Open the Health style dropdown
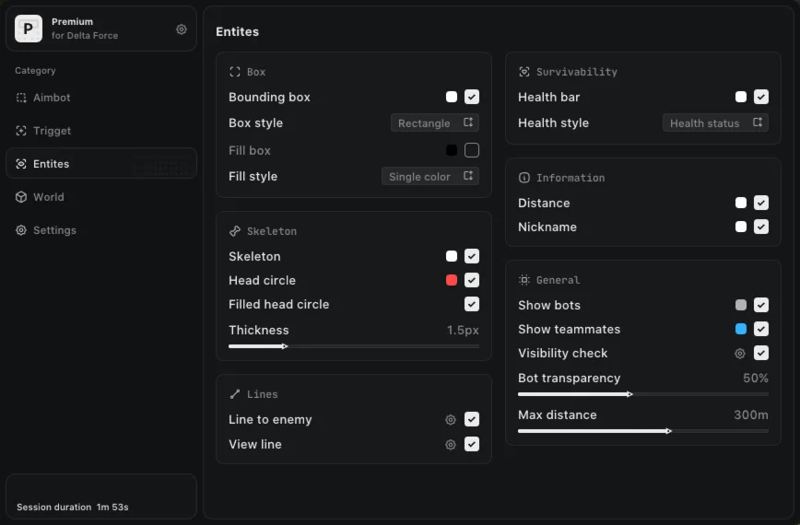The image size is (800, 525). [715, 122]
